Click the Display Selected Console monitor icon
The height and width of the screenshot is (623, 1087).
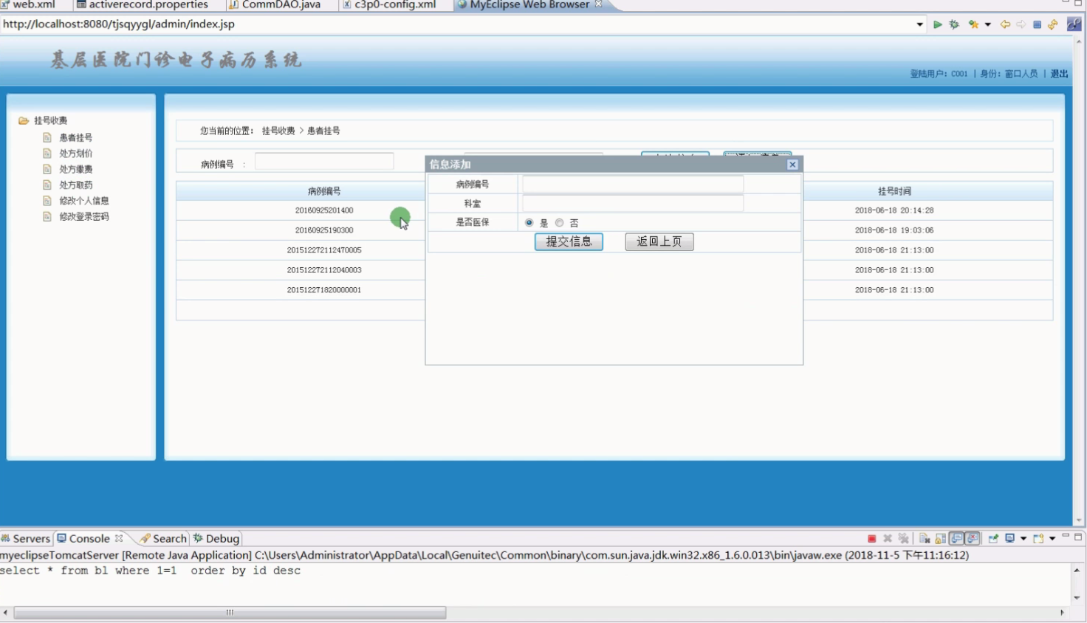click(x=1010, y=539)
